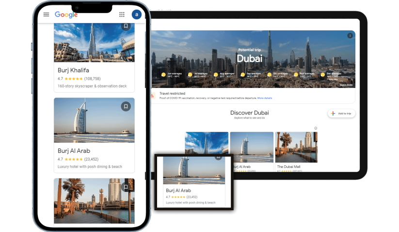The image size is (399, 232).
Task: Select the 'Burj Khalifa' title on the phone
Action: point(73,70)
